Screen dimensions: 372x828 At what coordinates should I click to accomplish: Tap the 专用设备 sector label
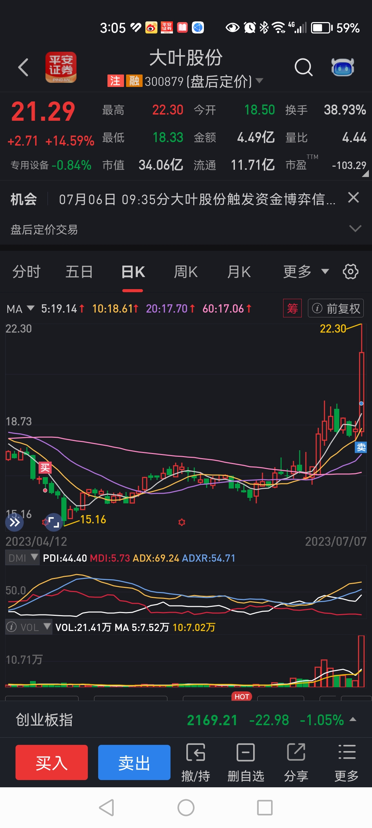[x=30, y=165]
